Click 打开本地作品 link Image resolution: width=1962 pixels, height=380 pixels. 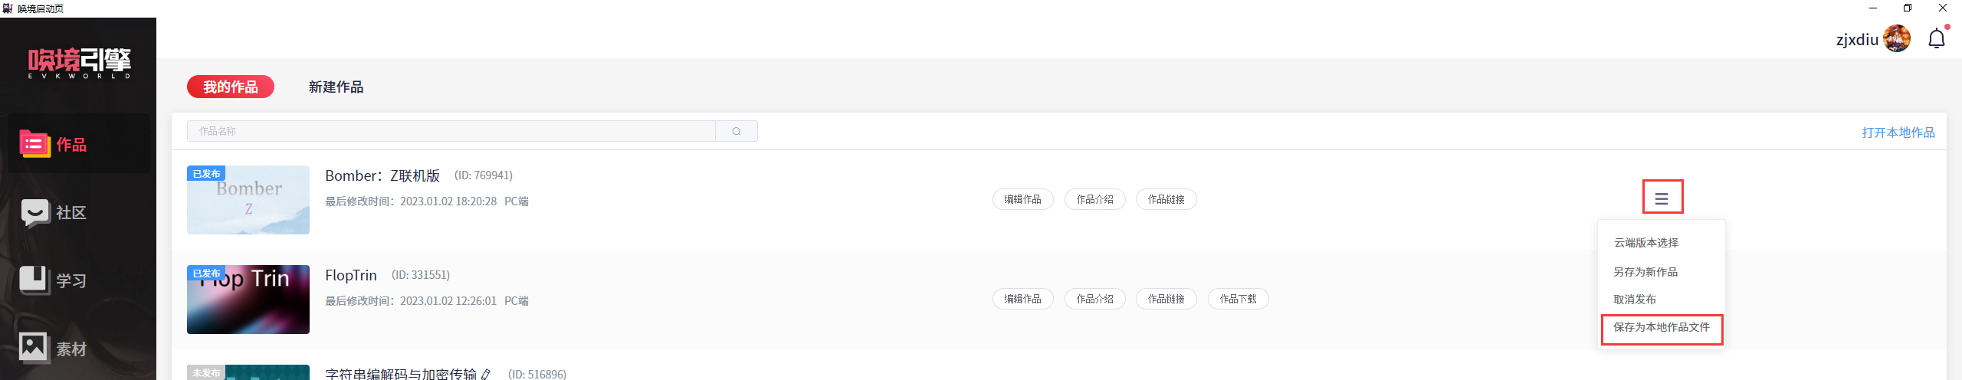(1898, 133)
